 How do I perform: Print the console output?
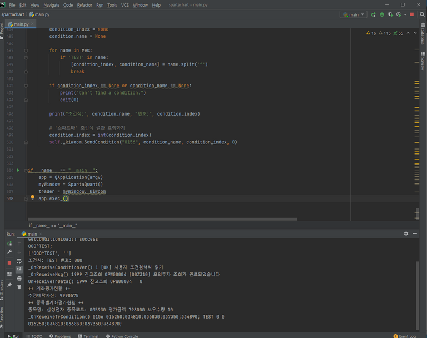(x=19, y=279)
